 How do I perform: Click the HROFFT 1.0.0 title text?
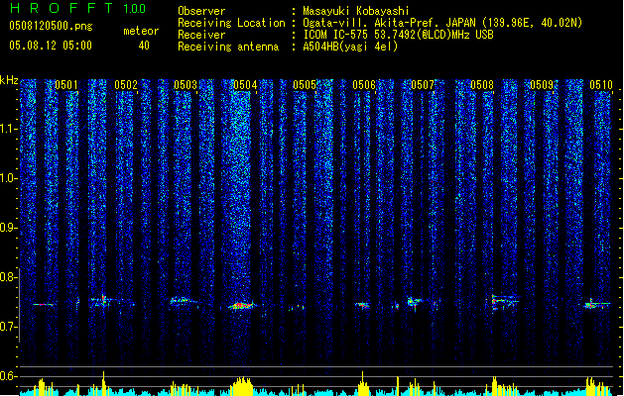(x=78, y=8)
